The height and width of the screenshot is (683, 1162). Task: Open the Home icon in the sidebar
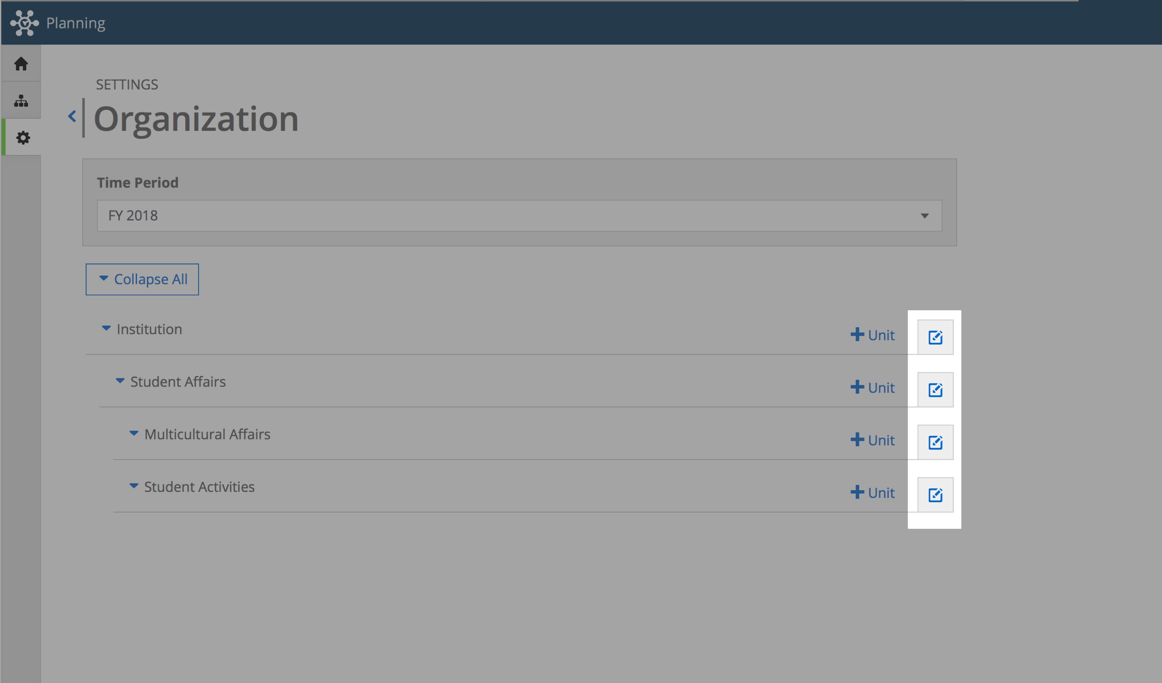coord(21,64)
